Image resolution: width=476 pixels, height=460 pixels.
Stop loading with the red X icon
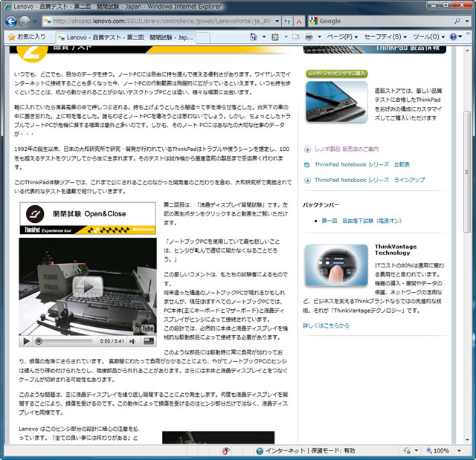coord(299,22)
